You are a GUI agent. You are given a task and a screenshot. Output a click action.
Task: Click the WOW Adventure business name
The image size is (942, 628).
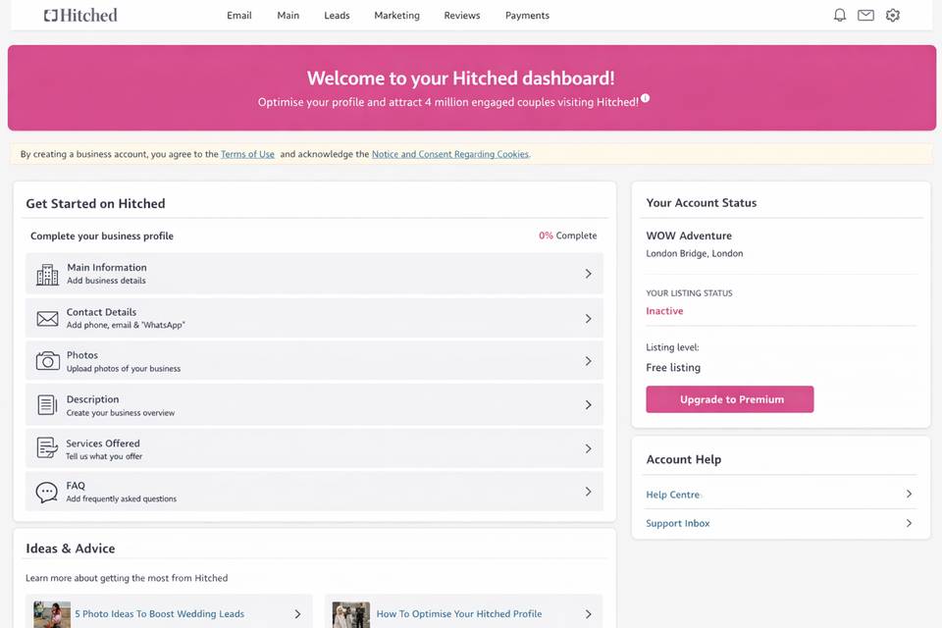pyautogui.click(x=689, y=235)
